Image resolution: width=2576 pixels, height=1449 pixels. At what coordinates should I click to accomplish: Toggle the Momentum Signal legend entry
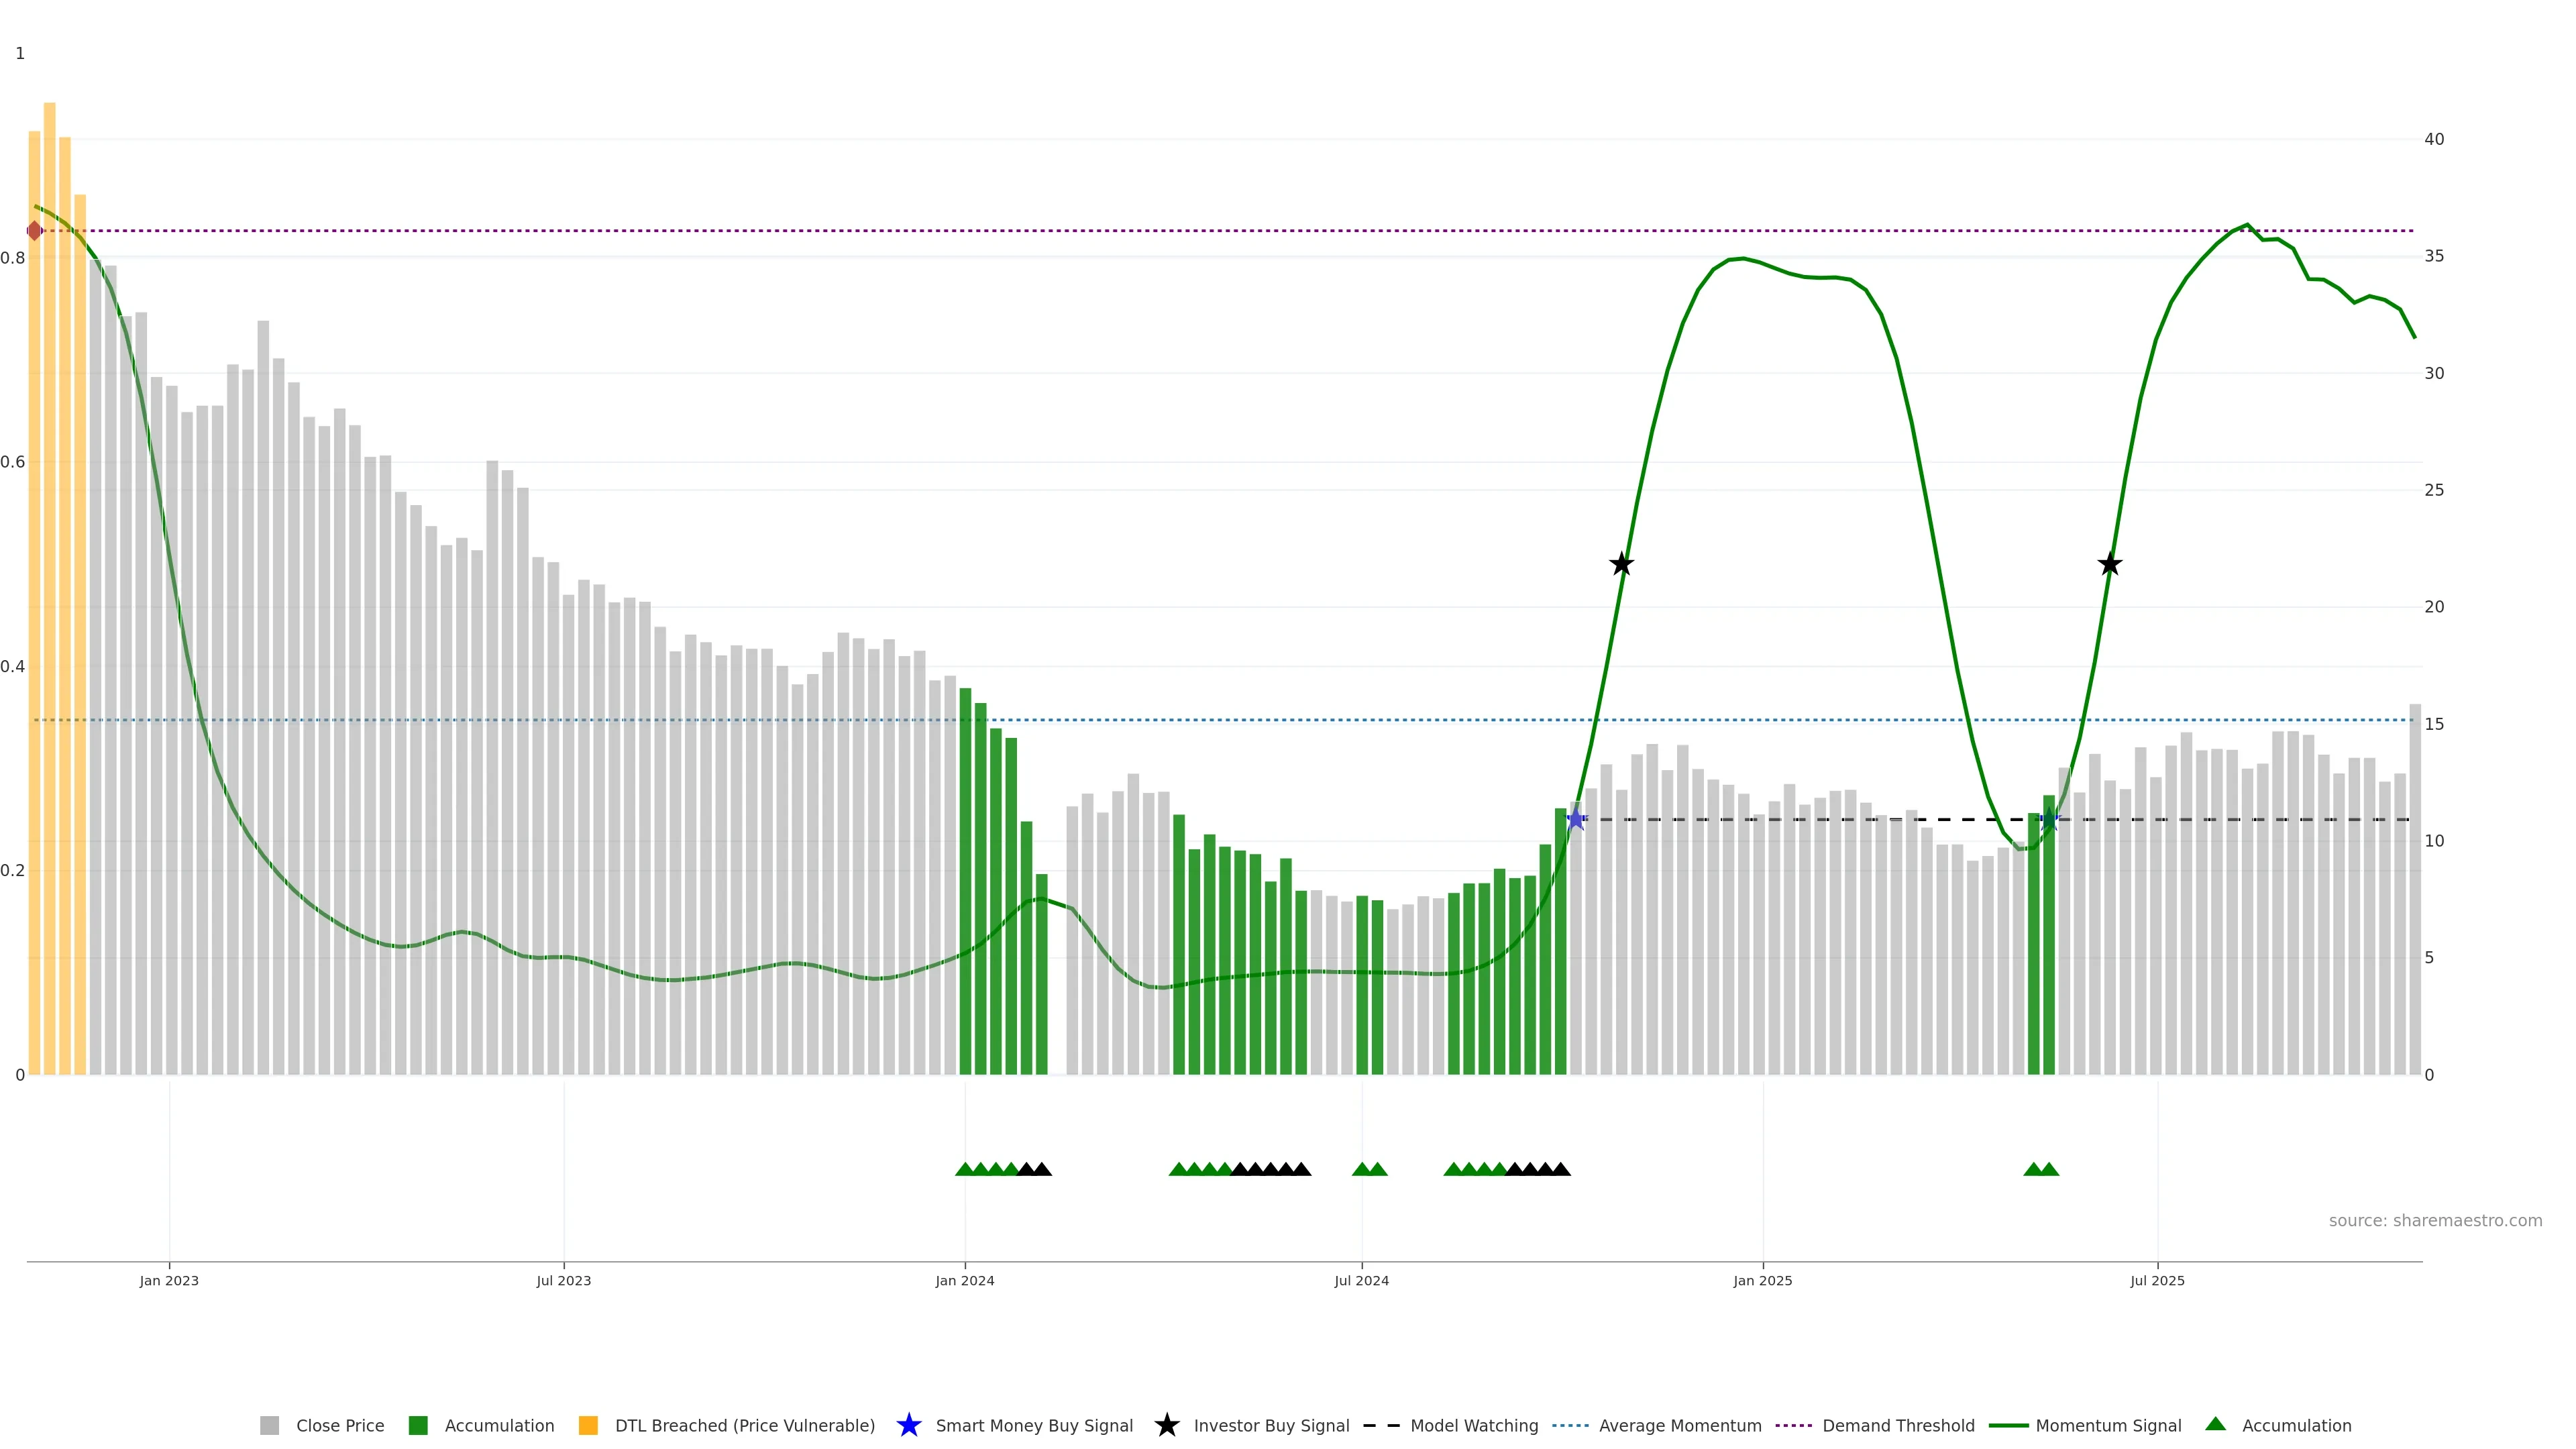(x=2108, y=1425)
